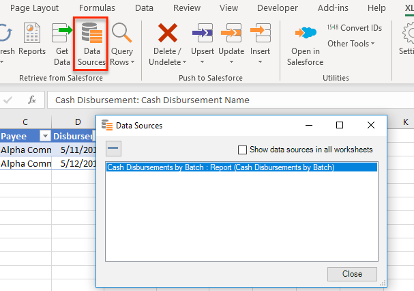Screen dimensions: 414x291
Task: Click the Upsert ribbon icon
Action: click(x=203, y=33)
